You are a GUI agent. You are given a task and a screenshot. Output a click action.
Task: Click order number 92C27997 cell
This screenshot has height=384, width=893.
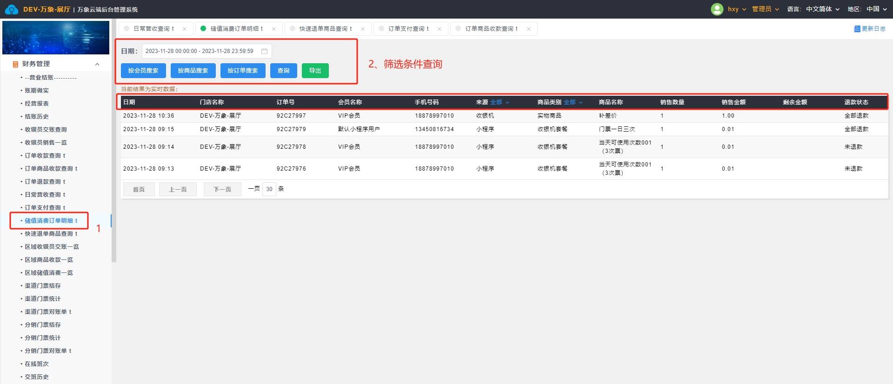click(291, 116)
